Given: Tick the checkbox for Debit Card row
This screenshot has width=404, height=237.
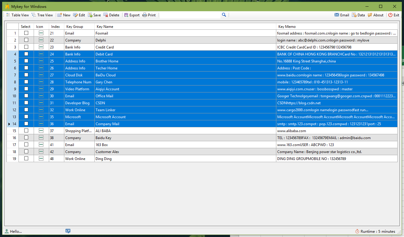Looking at the screenshot, I should (26, 54).
